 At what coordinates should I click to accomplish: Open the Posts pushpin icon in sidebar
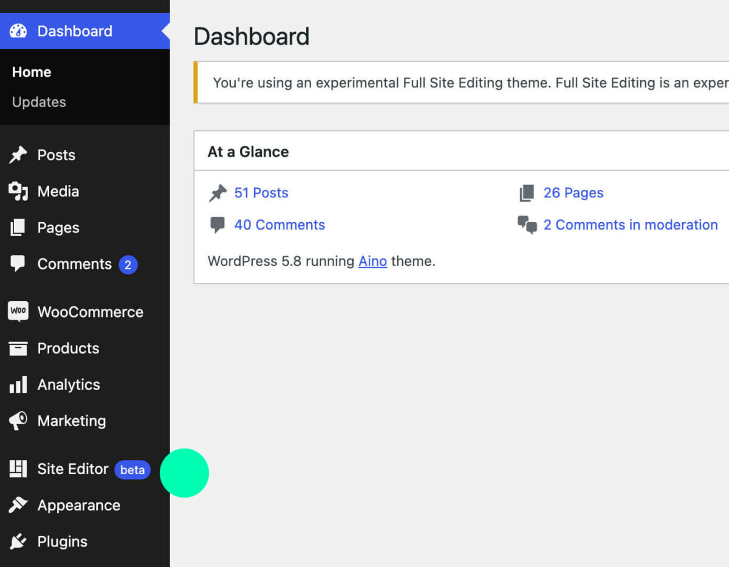[18, 155]
